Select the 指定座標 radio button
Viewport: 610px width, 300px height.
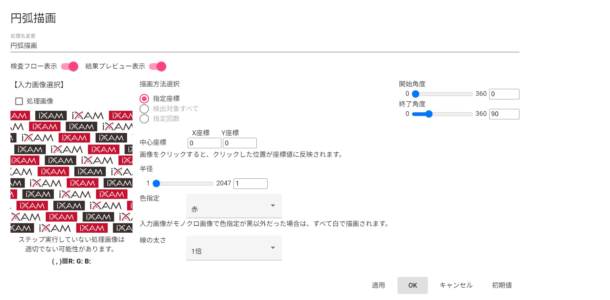point(144,99)
